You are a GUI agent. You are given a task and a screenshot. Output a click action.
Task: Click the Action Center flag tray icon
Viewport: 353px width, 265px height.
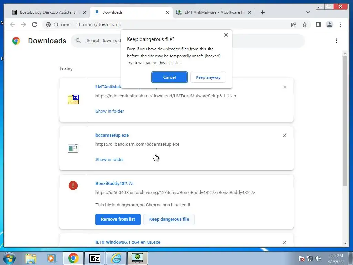click(301, 258)
